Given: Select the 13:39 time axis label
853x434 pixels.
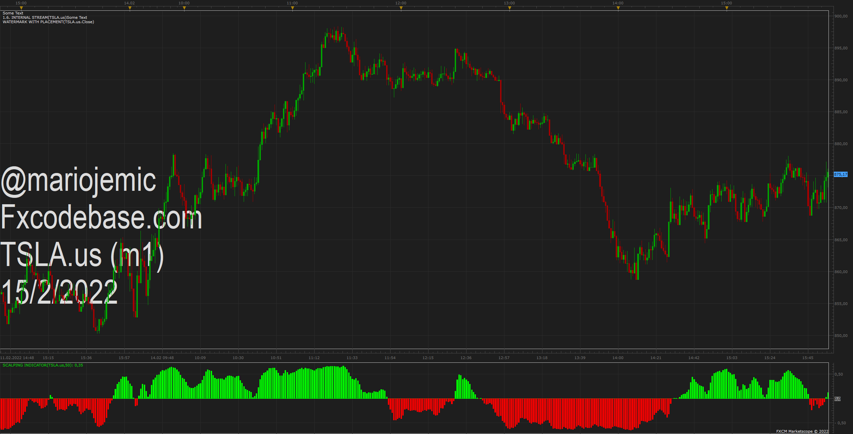Looking at the screenshot, I should click(580, 358).
